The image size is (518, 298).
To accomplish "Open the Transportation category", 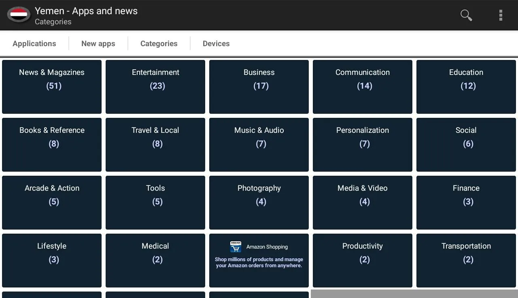I will pyautogui.click(x=466, y=260).
